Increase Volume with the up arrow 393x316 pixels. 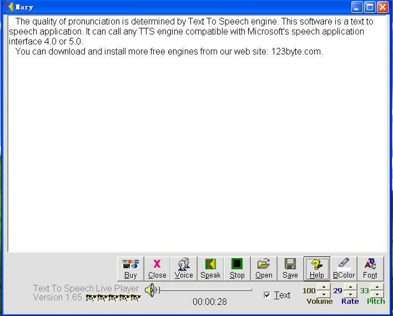click(324, 287)
